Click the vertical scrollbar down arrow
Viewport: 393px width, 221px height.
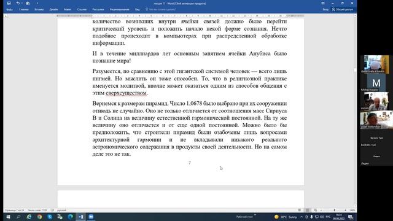point(355,206)
